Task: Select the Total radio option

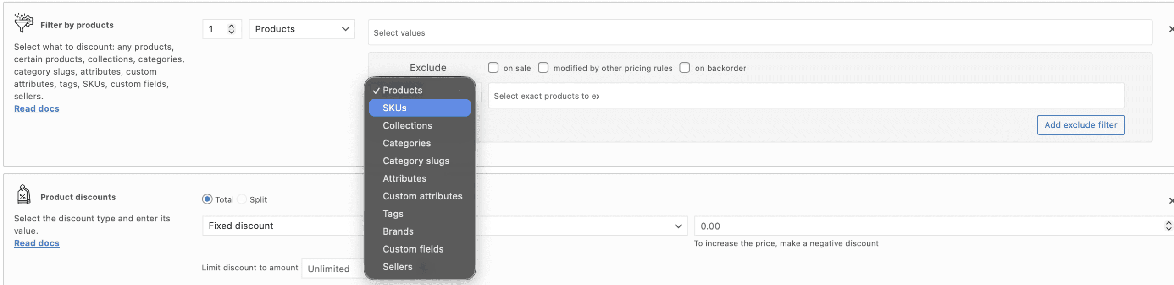Action: (x=207, y=199)
